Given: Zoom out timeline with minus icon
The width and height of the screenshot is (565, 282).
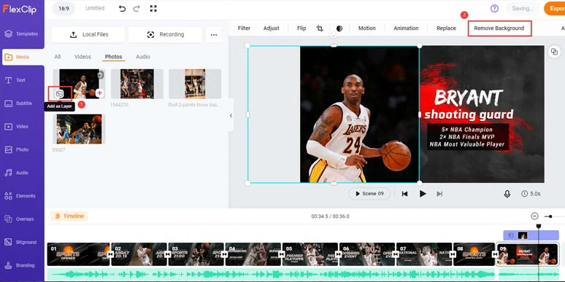Looking at the screenshot, I should click(x=535, y=216).
